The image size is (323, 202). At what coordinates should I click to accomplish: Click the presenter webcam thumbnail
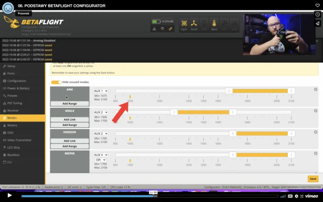point(279,35)
